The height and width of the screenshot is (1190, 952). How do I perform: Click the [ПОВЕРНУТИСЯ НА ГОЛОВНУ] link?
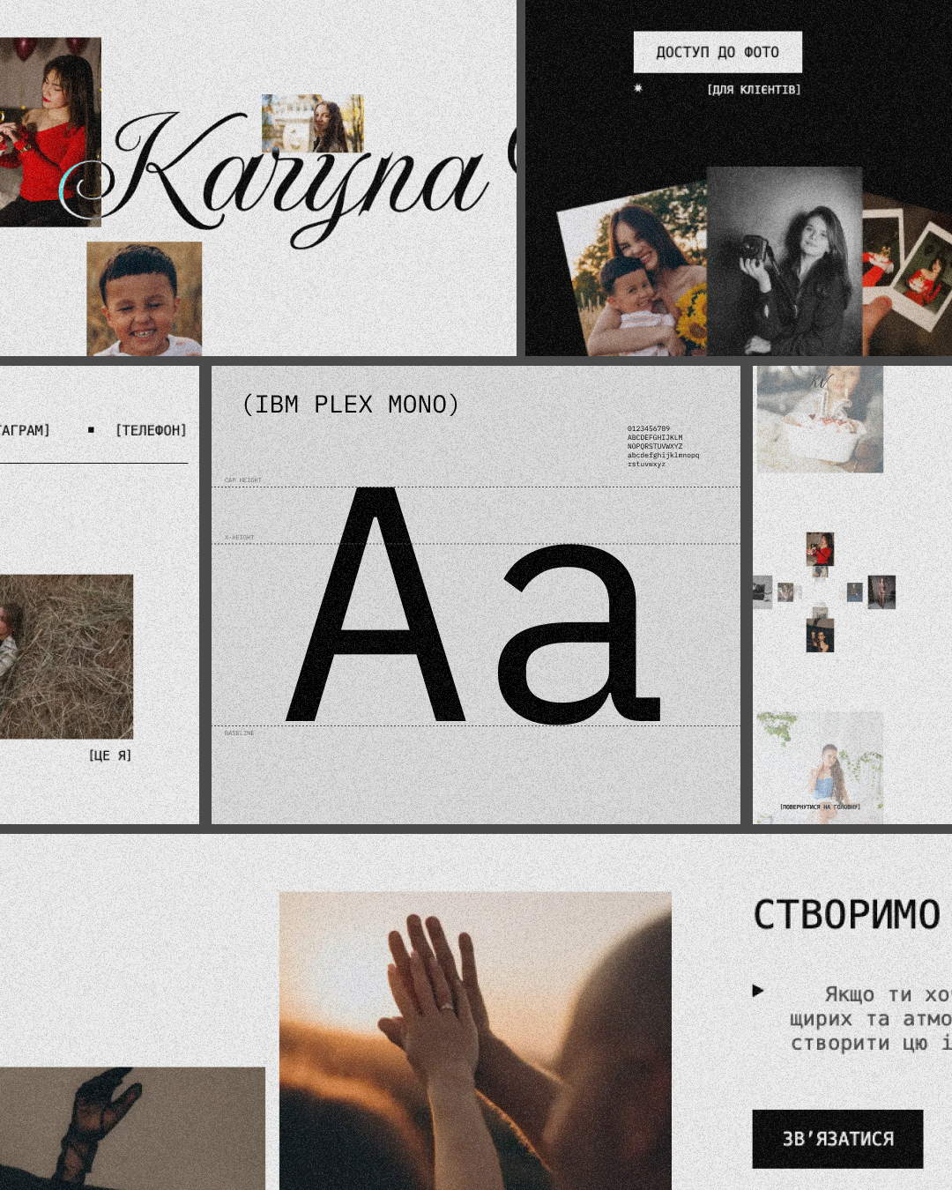click(820, 807)
